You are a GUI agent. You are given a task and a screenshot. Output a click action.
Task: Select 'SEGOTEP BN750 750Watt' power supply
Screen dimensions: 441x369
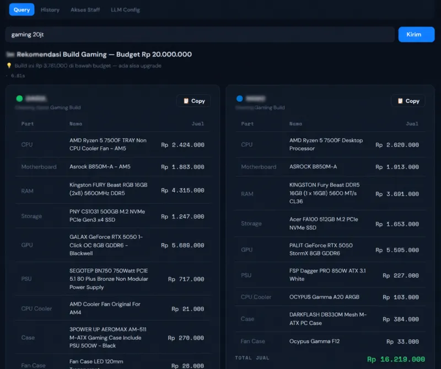coord(109,279)
